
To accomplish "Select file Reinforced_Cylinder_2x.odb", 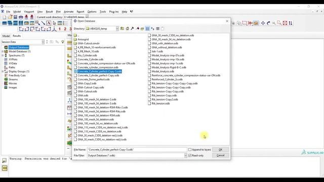I will [167, 79].
